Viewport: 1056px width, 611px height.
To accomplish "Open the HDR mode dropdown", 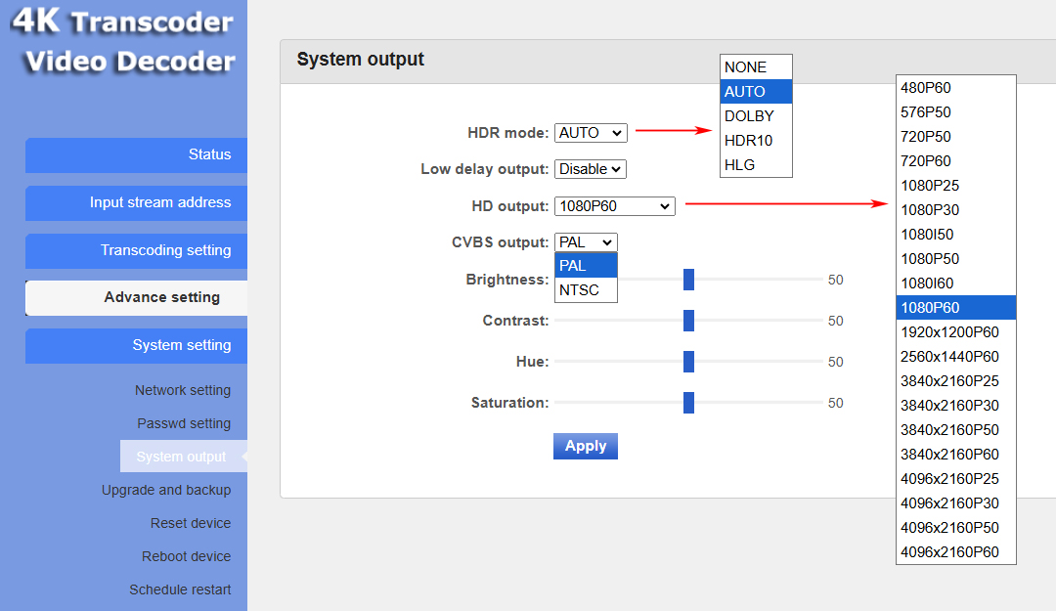I will tap(591, 133).
